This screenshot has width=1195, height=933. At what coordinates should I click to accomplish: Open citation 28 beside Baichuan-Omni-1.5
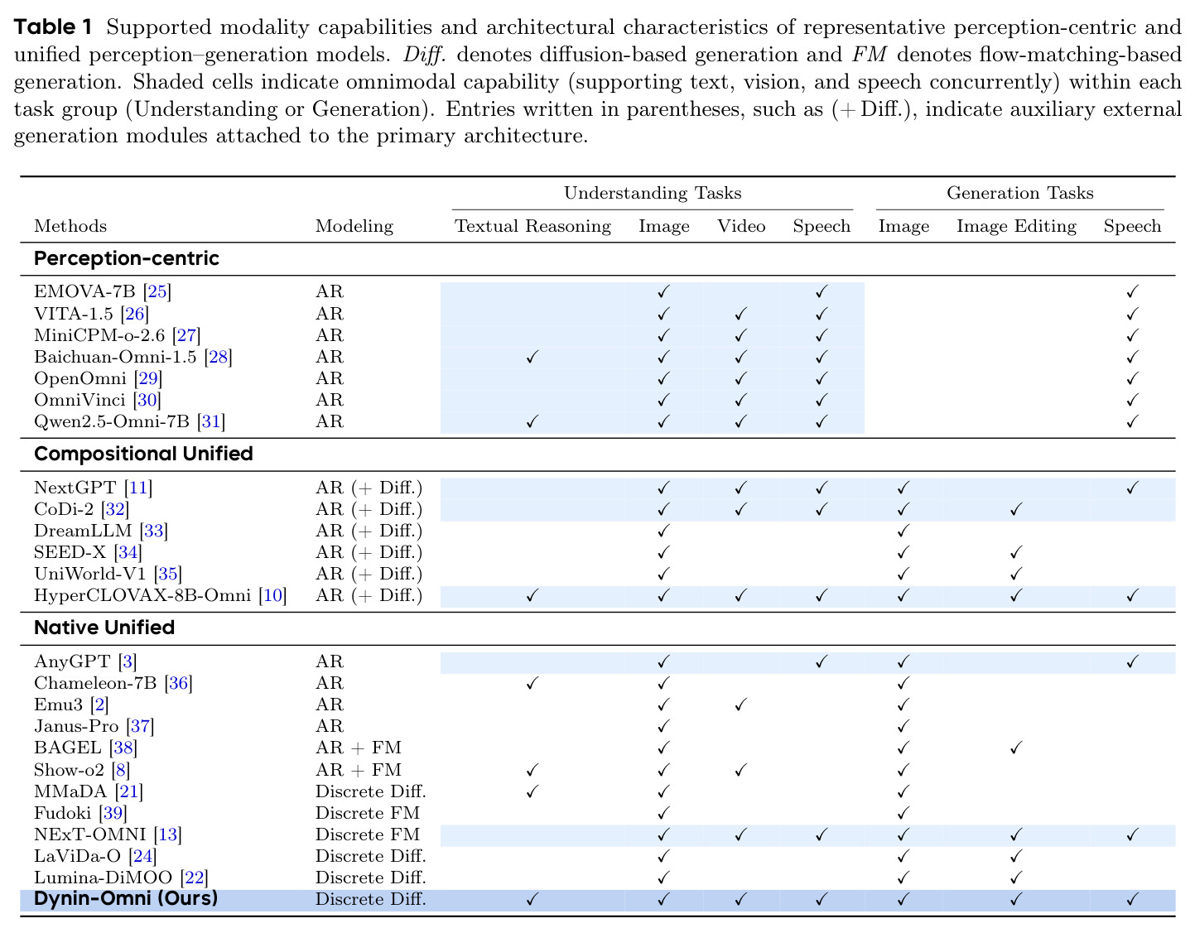[218, 357]
